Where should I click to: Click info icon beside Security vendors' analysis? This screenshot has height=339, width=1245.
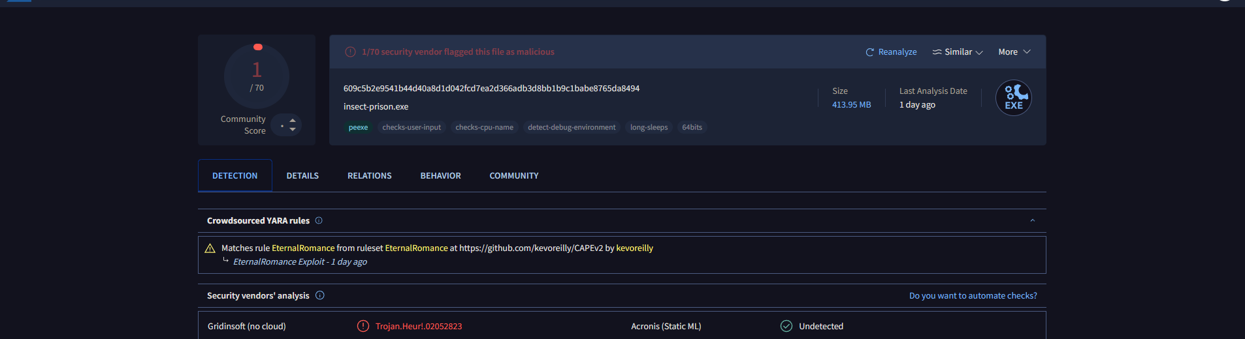tap(320, 295)
